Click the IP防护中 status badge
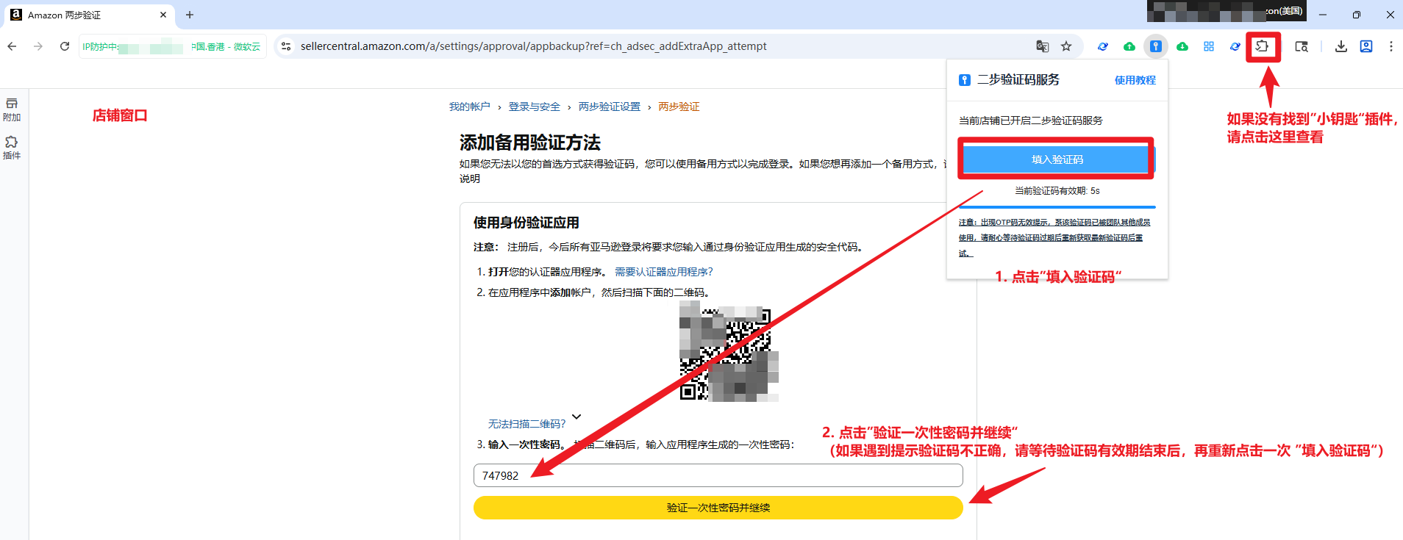Viewport: 1403px width, 540px height. pyautogui.click(x=171, y=46)
